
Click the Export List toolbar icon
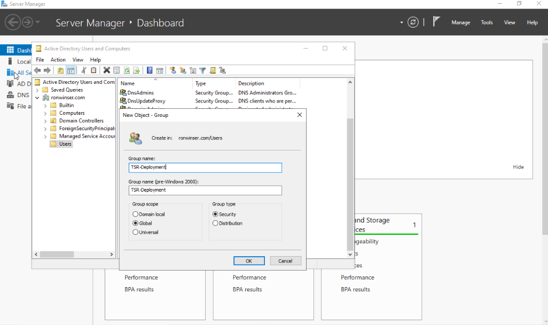coord(136,70)
